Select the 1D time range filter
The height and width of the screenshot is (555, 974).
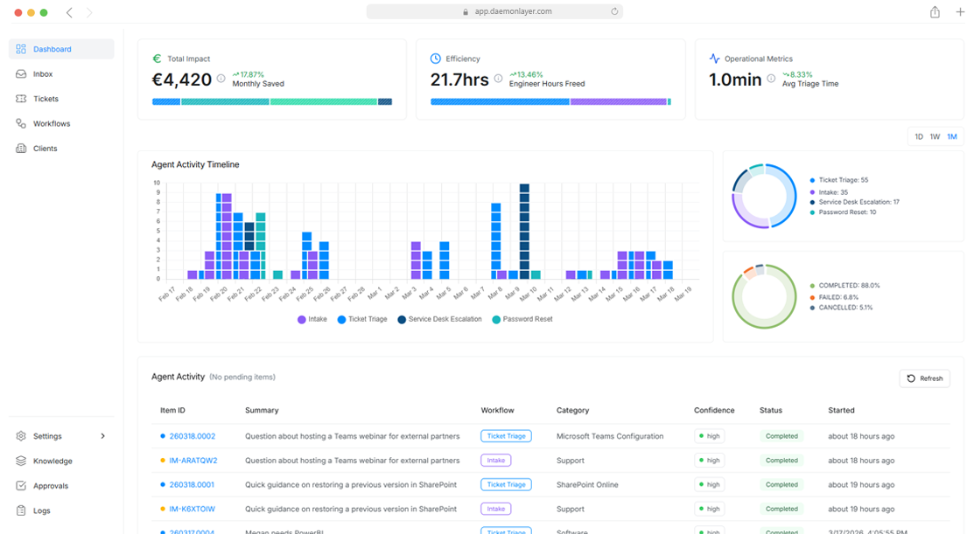point(918,136)
